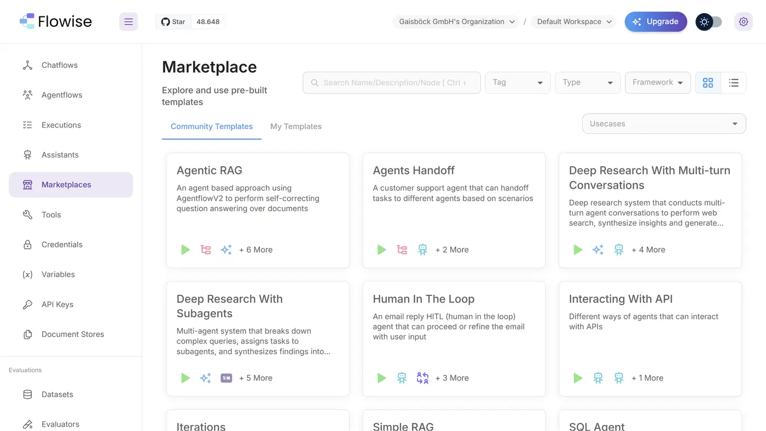766x431 pixels.
Task: Click the API Keys key icon
Action: click(x=27, y=305)
